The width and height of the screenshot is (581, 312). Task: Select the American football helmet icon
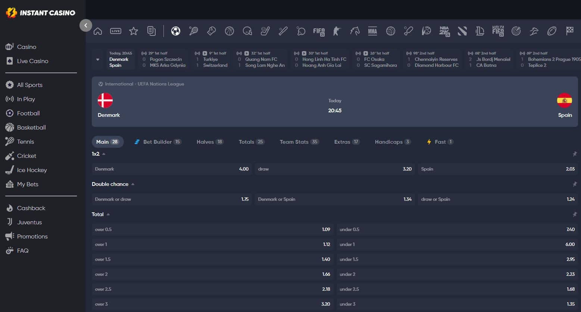(x=247, y=31)
